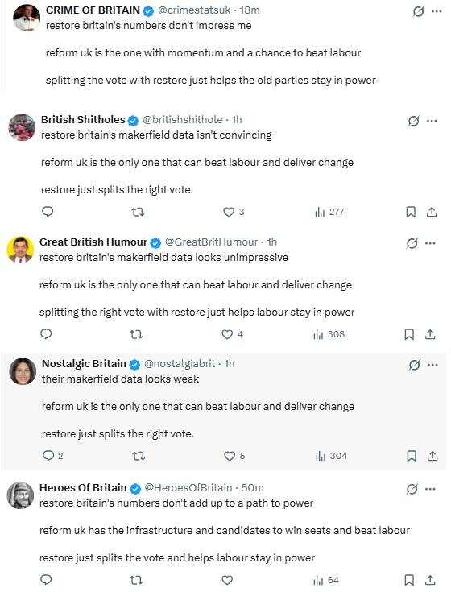
Task: Like the Great British Humour tweet
Action: (x=232, y=334)
